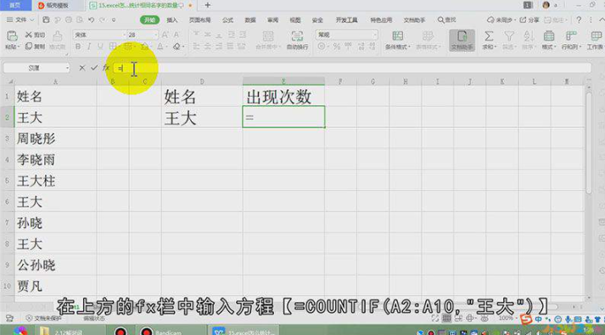
Task: Open the font name (宋体) dropdown
Action: [124, 35]
